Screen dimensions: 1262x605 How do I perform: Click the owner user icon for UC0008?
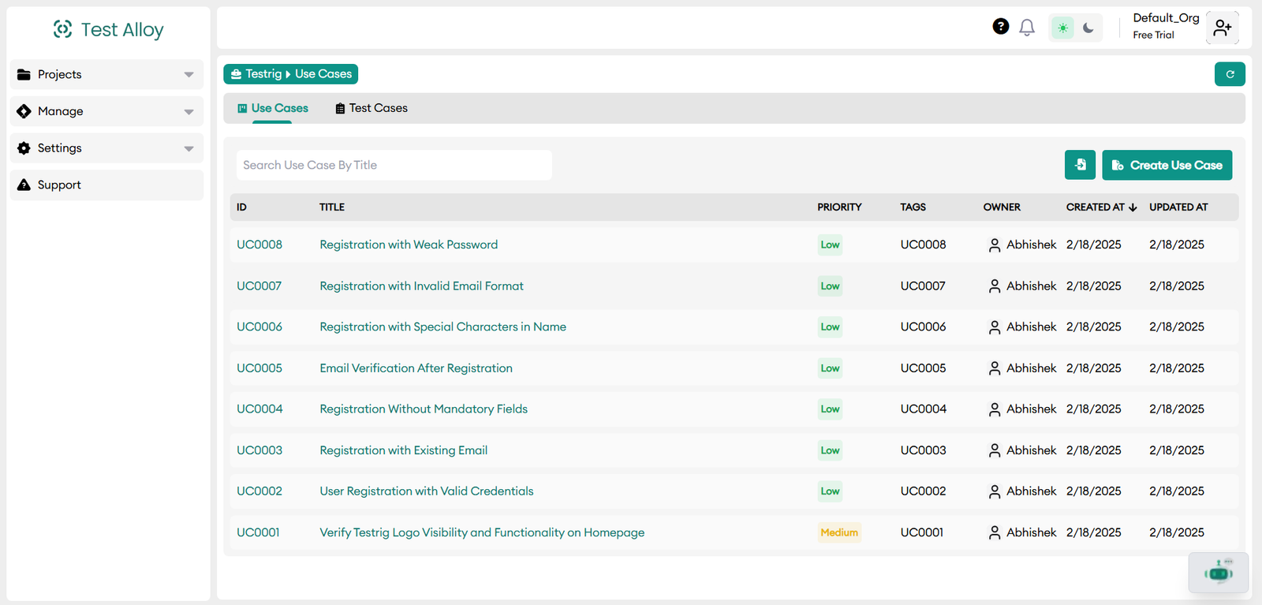[x=995, y=245]
